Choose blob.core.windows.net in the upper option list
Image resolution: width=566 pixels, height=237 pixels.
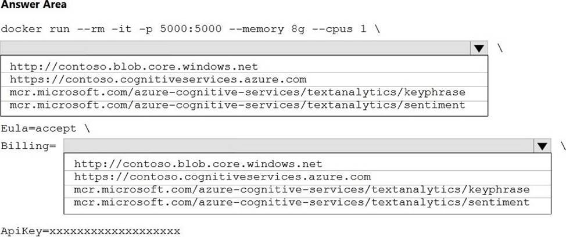coord(134,66)
